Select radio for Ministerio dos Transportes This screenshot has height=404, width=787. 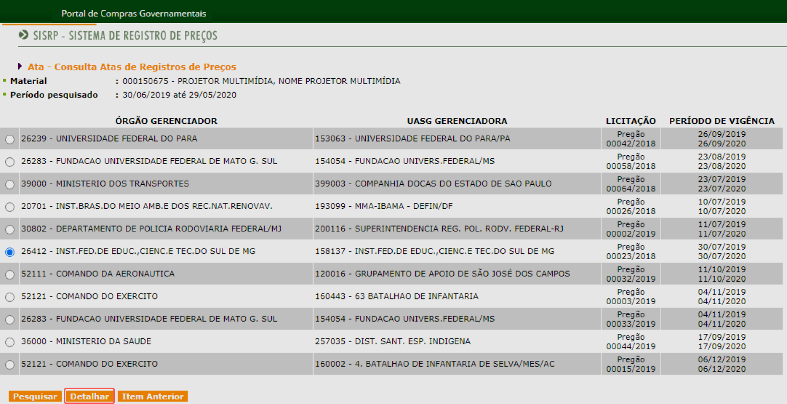[10, 185]
